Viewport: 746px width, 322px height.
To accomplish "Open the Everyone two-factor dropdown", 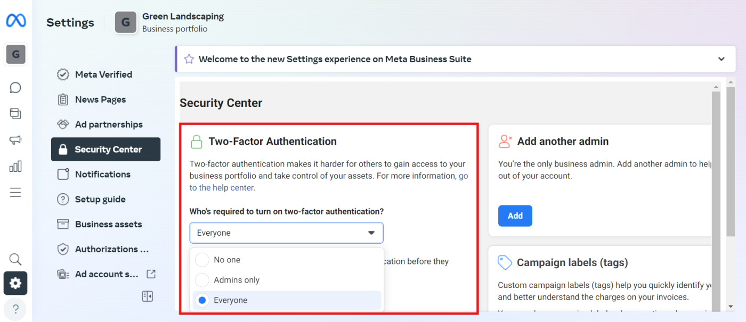I will tap(286, 233).
